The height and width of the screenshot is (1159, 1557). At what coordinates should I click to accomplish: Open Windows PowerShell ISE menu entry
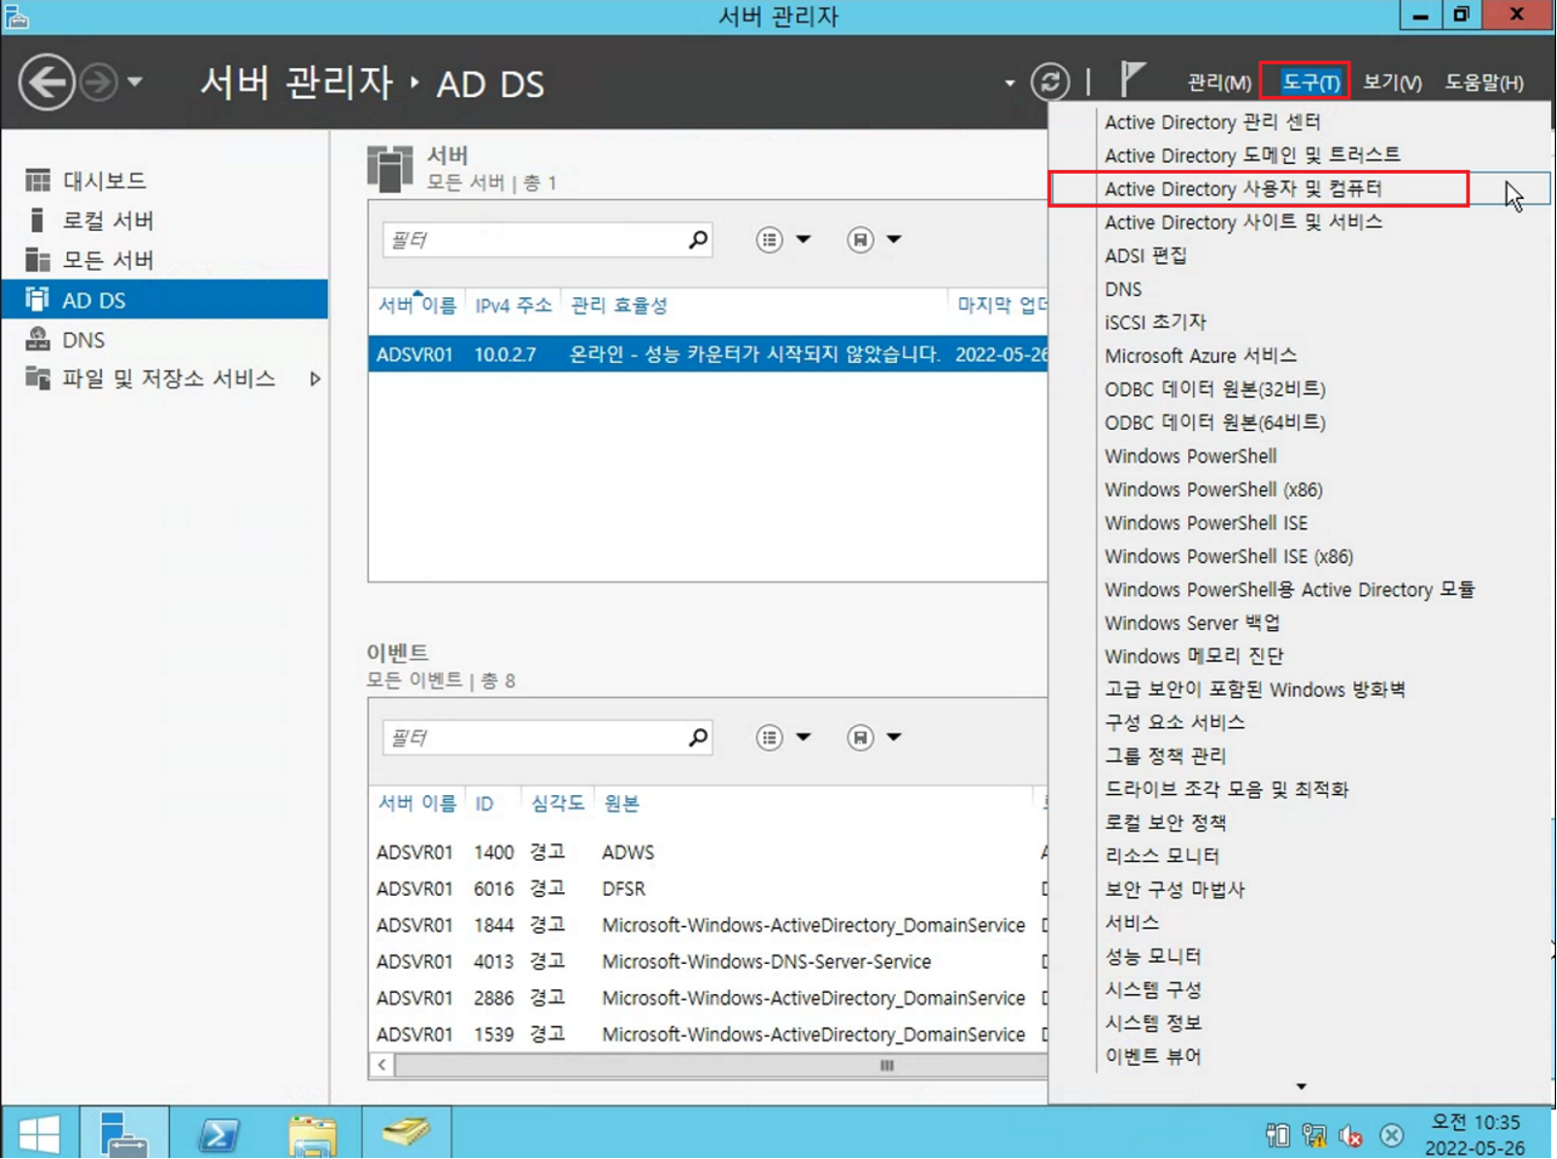[x=1206, y=523]
